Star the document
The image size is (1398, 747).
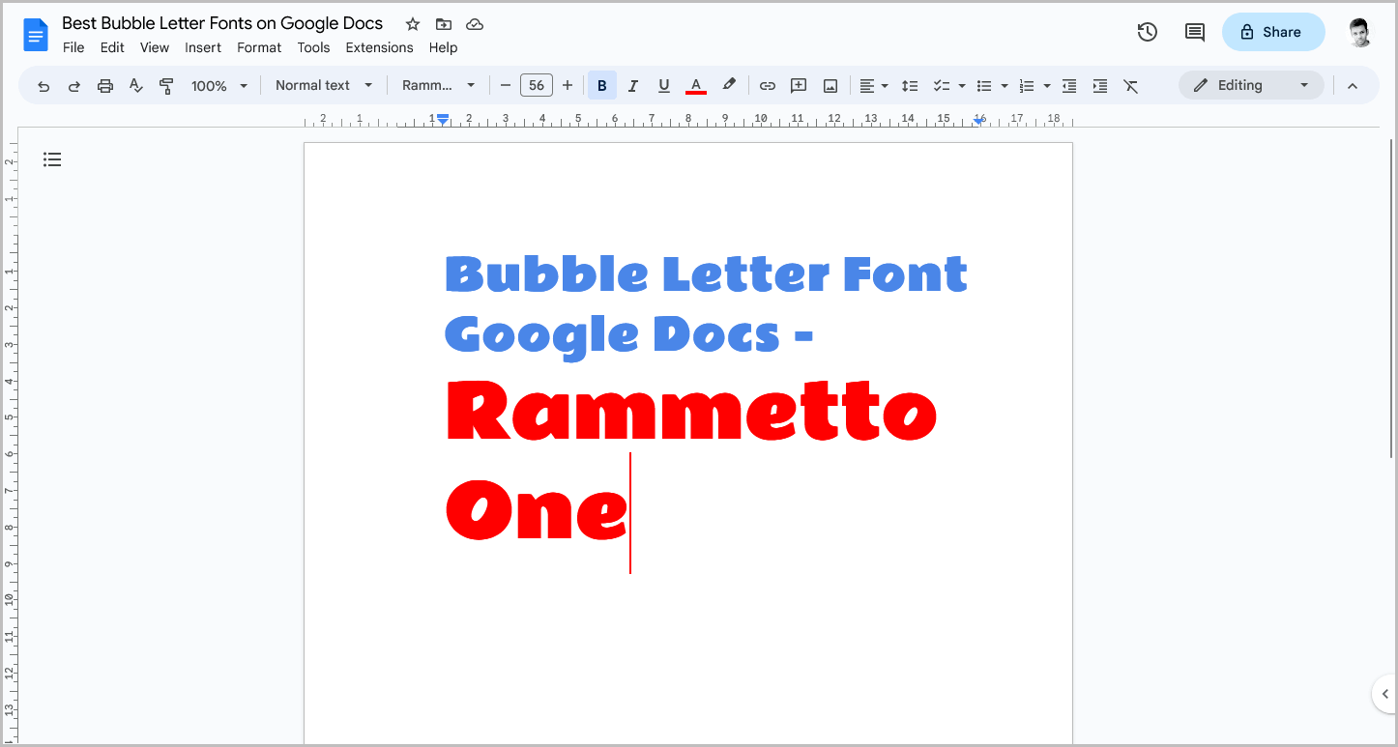coord(412,23)
